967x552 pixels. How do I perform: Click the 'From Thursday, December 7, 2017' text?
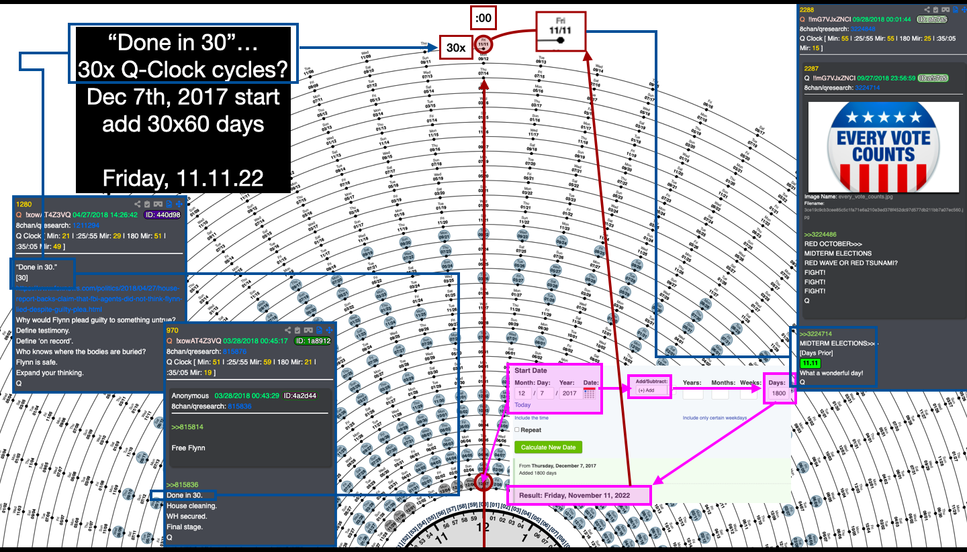(557, 465)
